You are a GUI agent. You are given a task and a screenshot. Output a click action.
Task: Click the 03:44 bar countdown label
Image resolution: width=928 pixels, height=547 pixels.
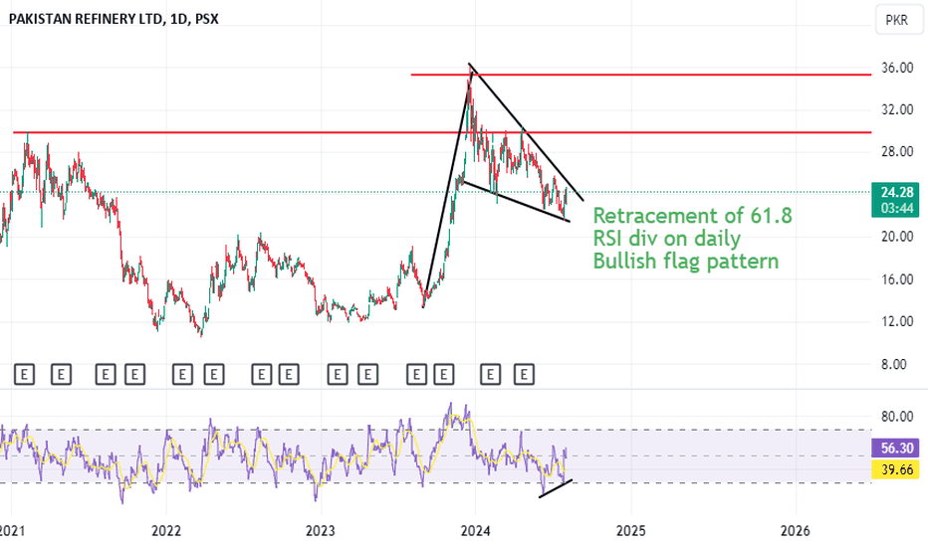pos(896,208)
